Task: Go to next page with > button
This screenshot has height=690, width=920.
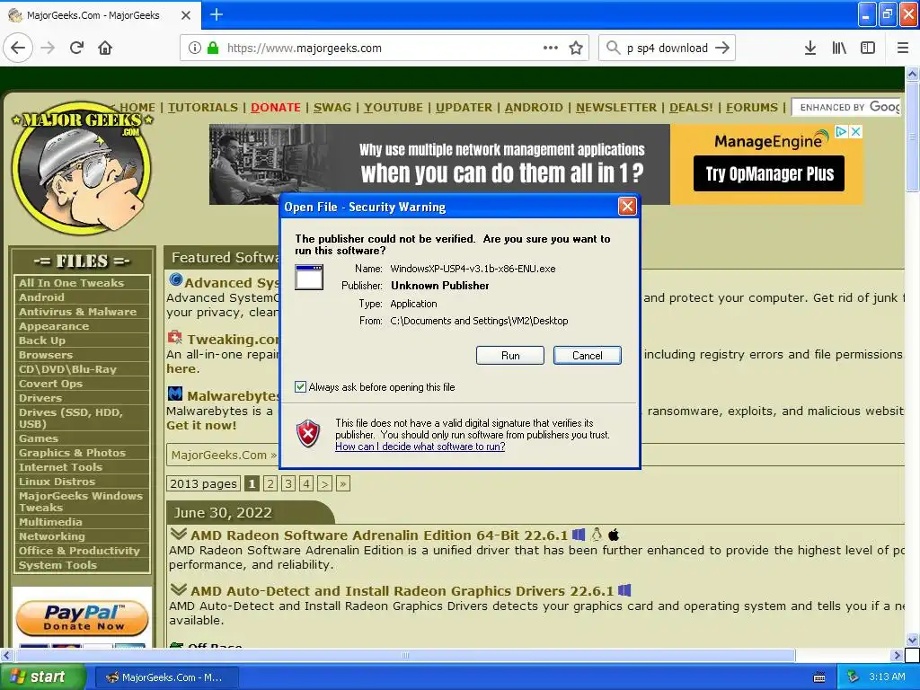Action: coord(324,484)
